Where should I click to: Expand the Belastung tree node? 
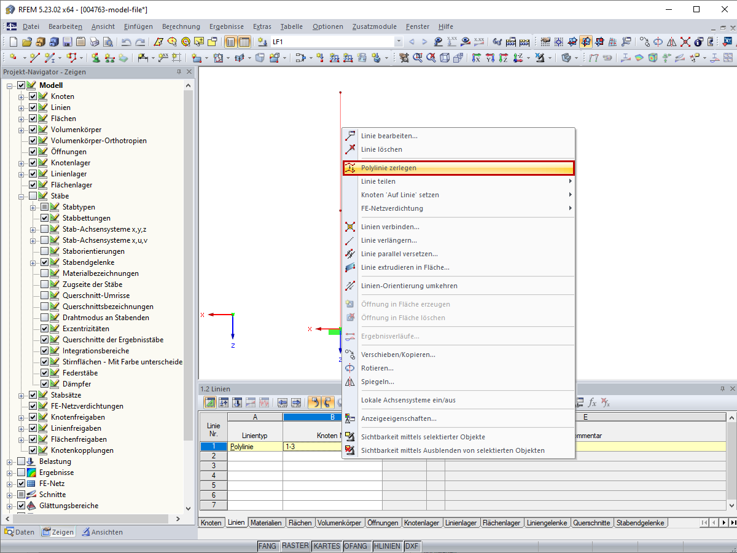pos(10,461)
